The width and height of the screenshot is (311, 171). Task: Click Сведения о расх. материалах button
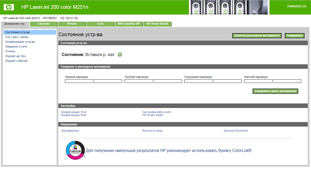pyautogui.click(x=275, y=91)
